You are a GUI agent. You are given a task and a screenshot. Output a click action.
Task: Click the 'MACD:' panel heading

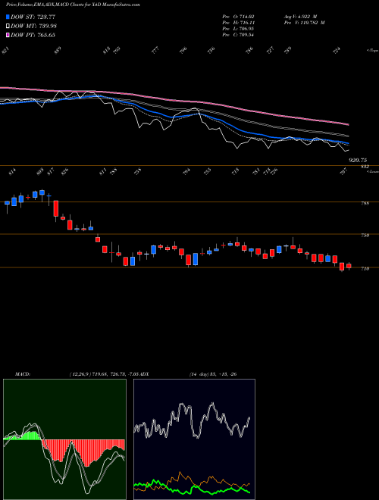tap(22, 373)
